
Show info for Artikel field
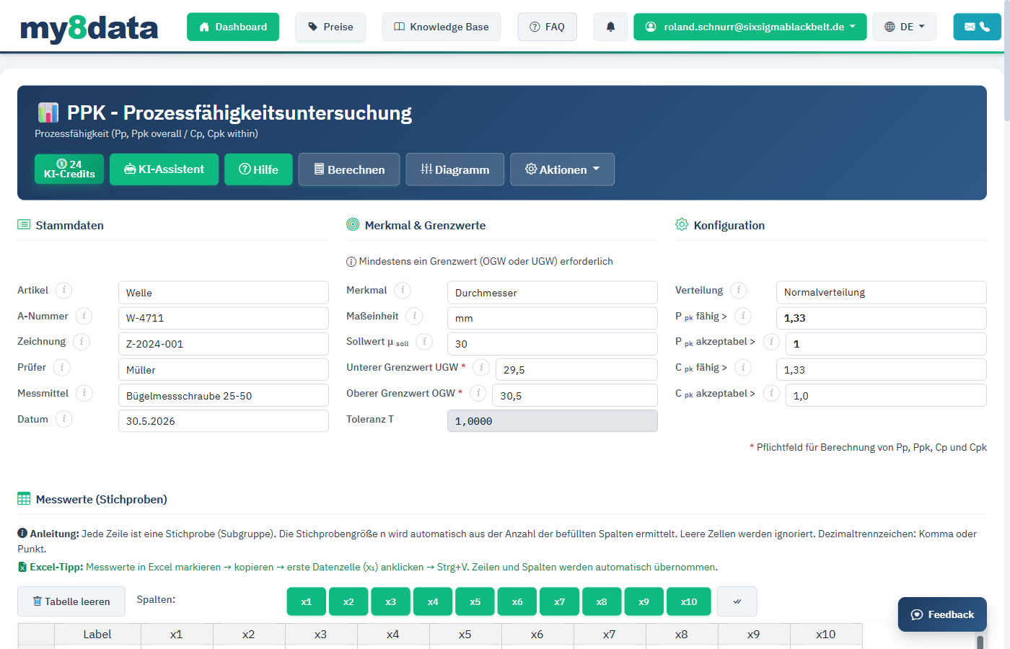[63, 290]
